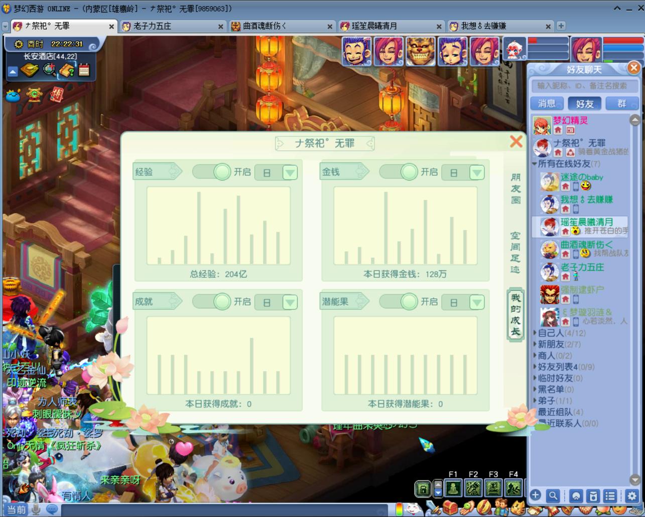Click the shortcut bar page-down arrow
The image size is (645, 517).
point(438,493)
